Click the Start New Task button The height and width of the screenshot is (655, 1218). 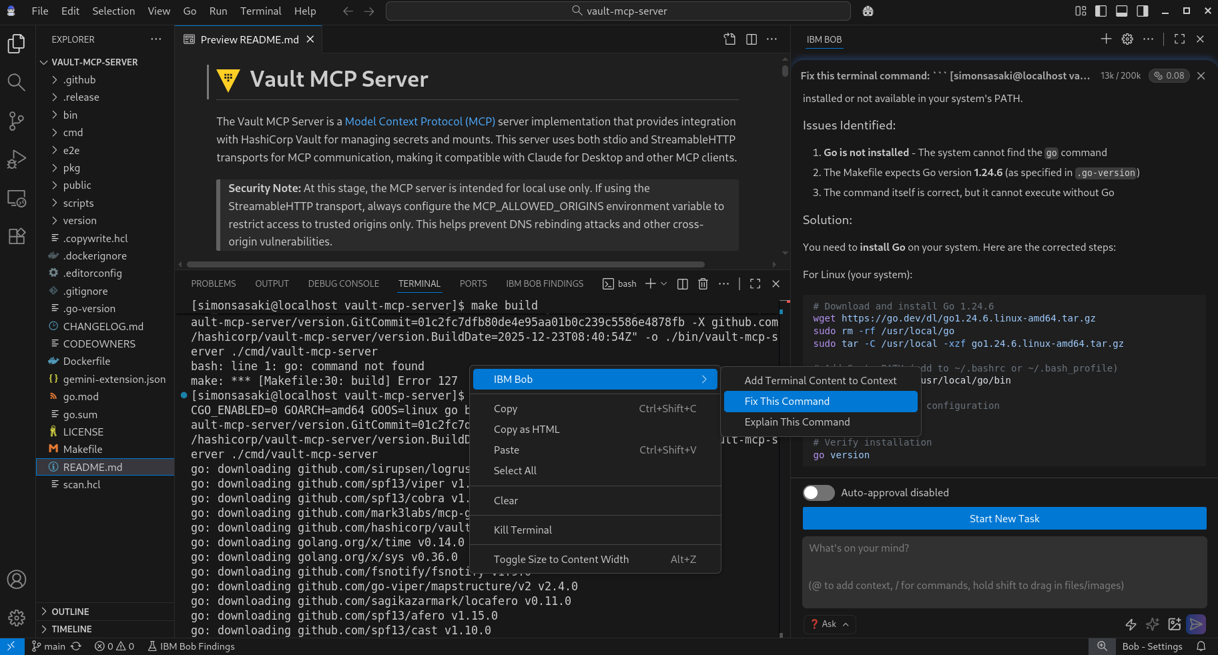point(1004,518)
